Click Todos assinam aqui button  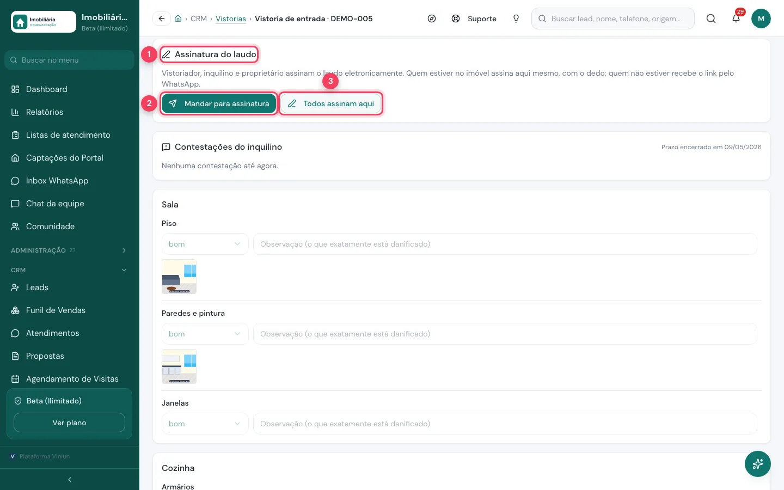331,103
